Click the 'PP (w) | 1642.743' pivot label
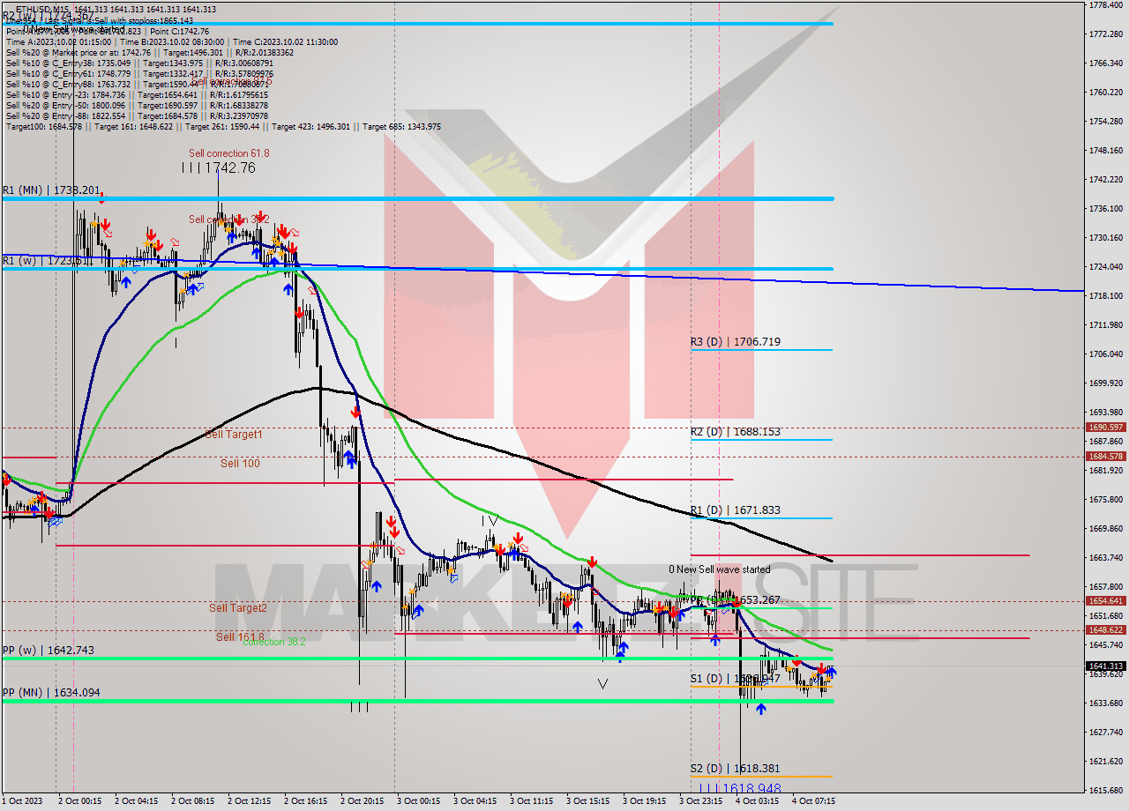 pos(48,650)
